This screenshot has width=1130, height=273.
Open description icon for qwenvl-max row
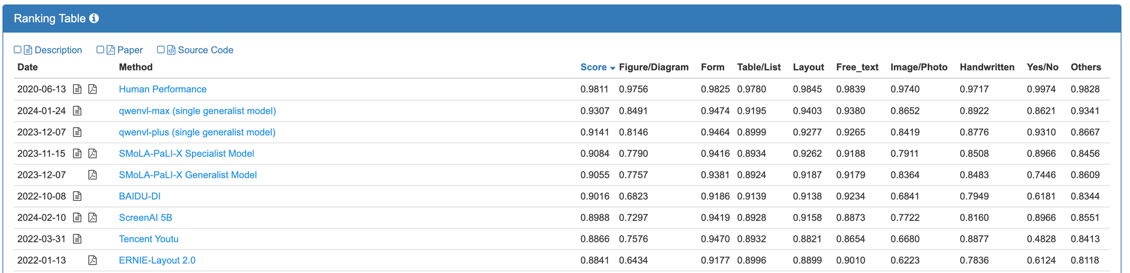coord(77,111)
